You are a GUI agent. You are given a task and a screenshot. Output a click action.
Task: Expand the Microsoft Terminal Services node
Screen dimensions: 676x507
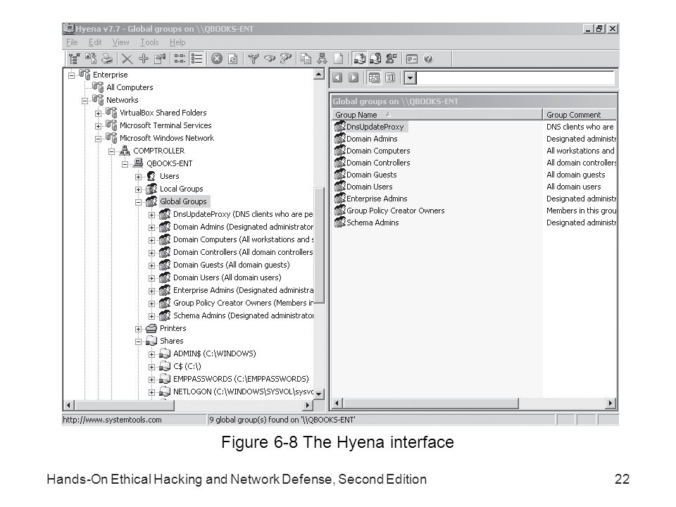coord(99,126)
